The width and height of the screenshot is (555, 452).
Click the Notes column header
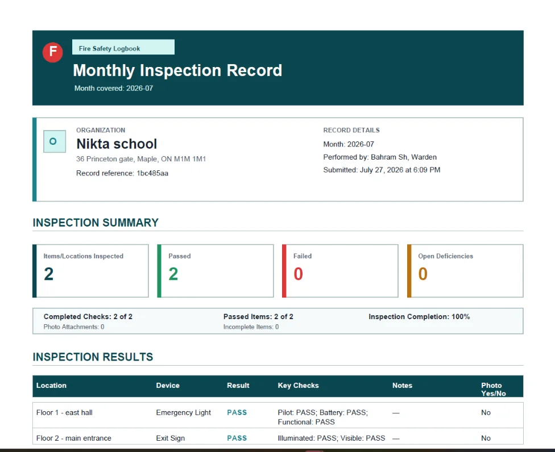pyautogui.click(x=402, y=386)
